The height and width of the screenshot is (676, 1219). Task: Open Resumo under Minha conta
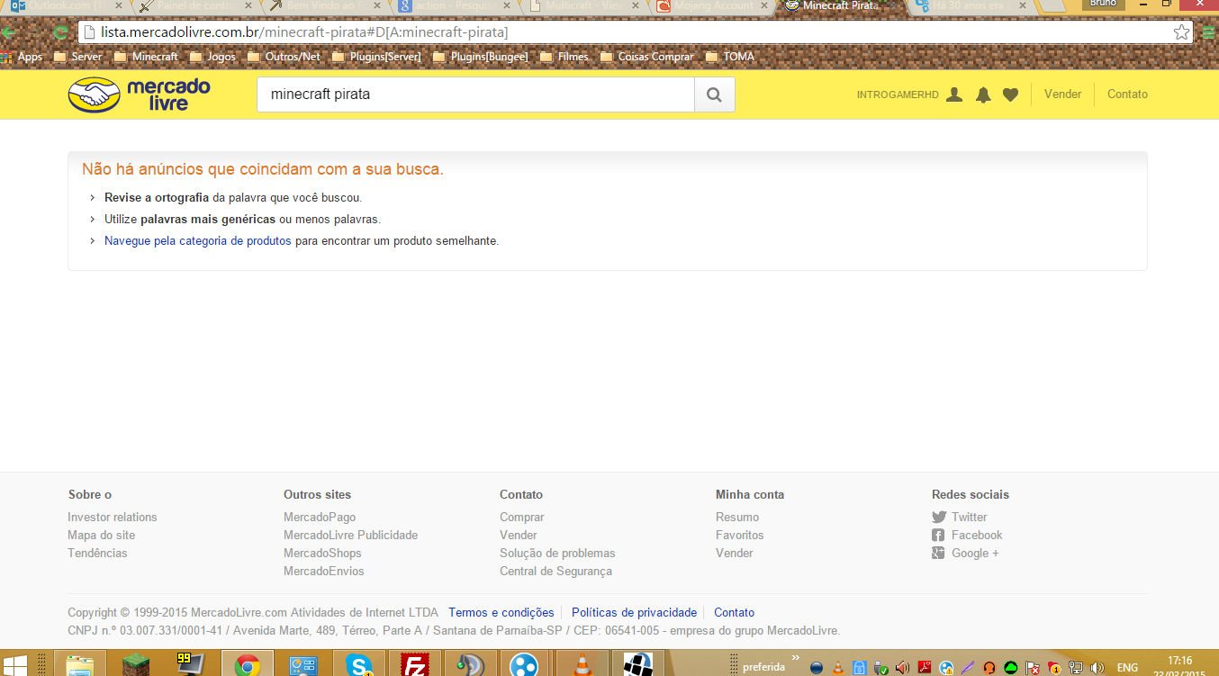pos(737,517)
